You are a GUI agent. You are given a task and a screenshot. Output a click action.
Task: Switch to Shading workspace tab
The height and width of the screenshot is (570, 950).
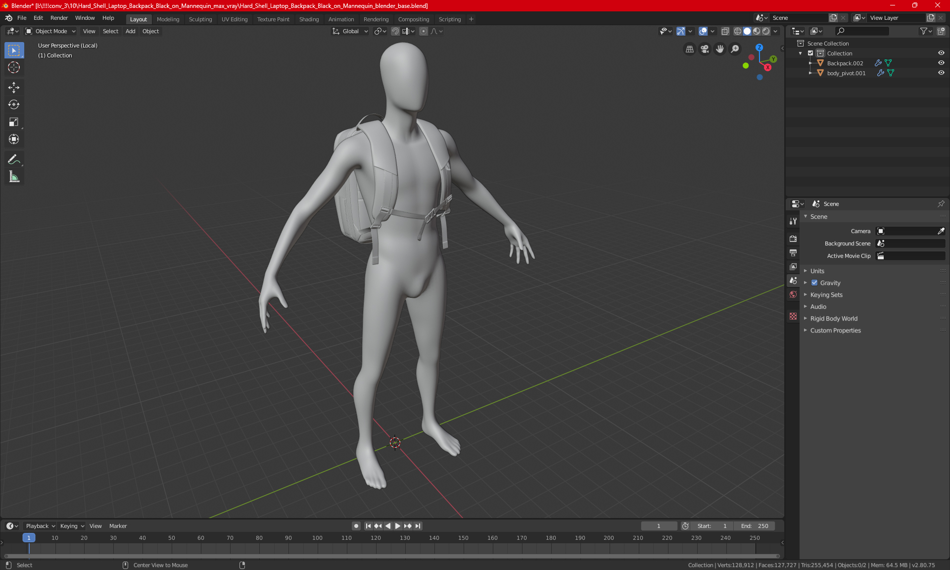pyautogui.click(x=309, y=19)
